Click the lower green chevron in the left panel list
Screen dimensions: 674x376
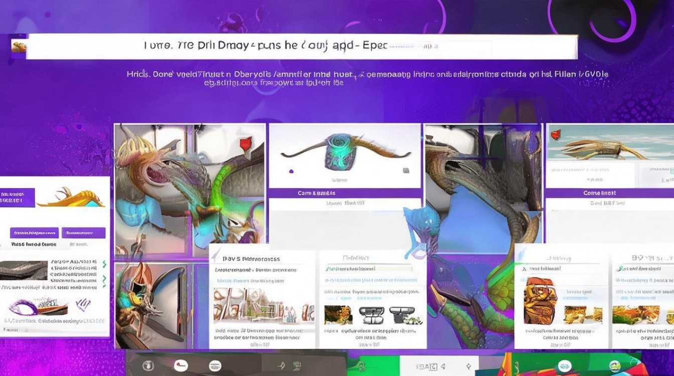(x=104, y=279)
